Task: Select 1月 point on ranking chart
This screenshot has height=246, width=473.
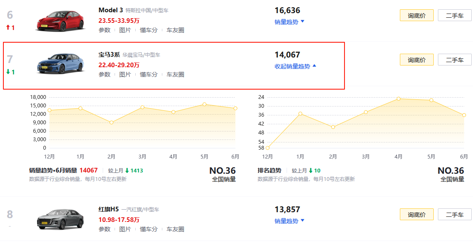Action: (300, 114)
